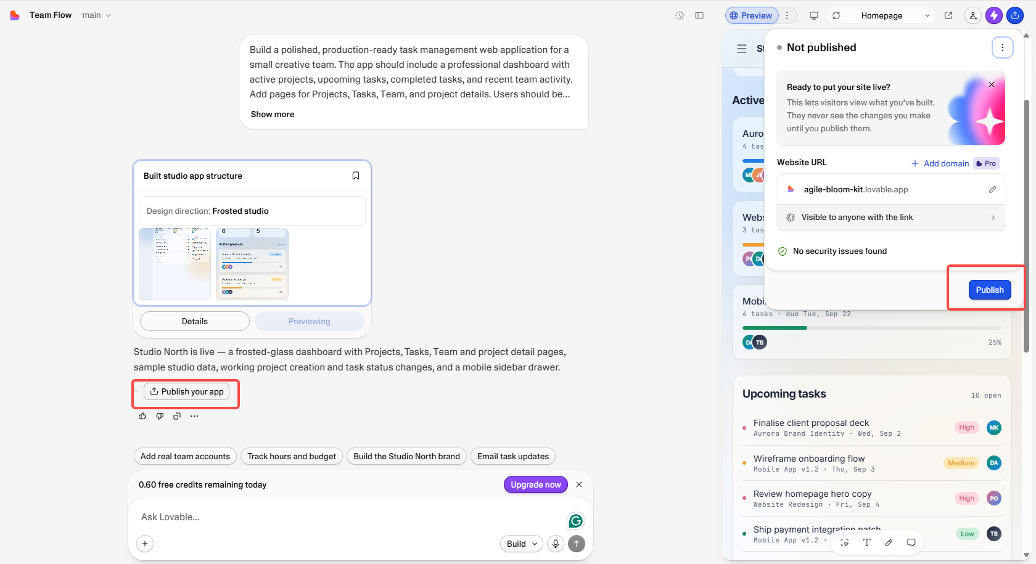Click the send arrow button
This screenshot has height=564, width=1036.
click(x=577, y=544)
